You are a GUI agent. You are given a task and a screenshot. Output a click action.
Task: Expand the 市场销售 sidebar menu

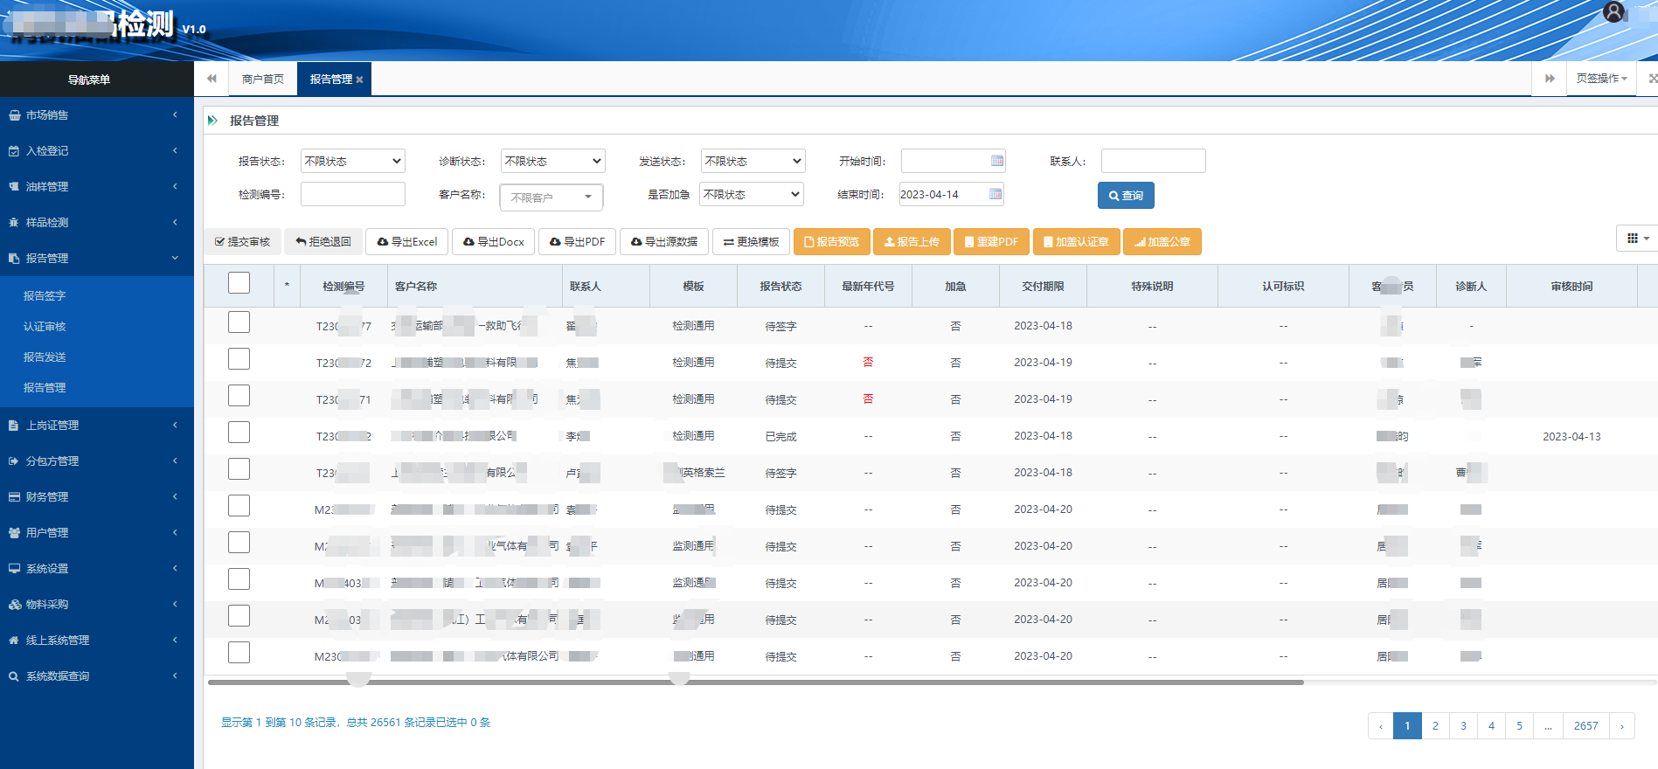pyautogui.click(x=96, y=115)
